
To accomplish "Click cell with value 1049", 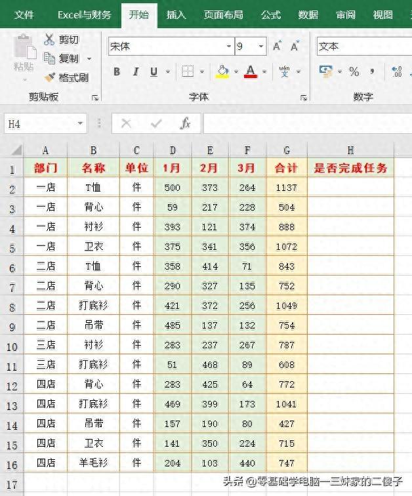I will pyautogui.click(x=287, y=306).
